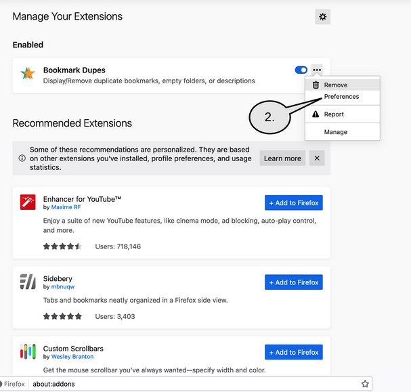411x392 pixels.
Task: Click the Enhancer for YouTube™ title
Action: point(82,199)
